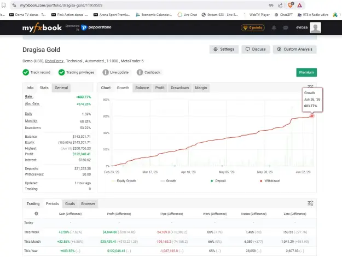Switch to the Periods tab
The height and width of the screenshot is (257, 342).
tap(53, 204)
